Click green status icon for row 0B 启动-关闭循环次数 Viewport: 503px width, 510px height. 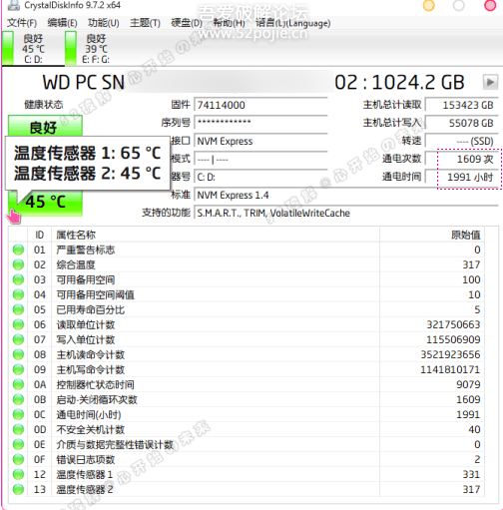point(18,399)
